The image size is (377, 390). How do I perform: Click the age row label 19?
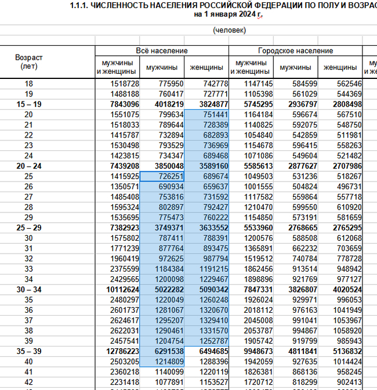(x=28, y=94)
